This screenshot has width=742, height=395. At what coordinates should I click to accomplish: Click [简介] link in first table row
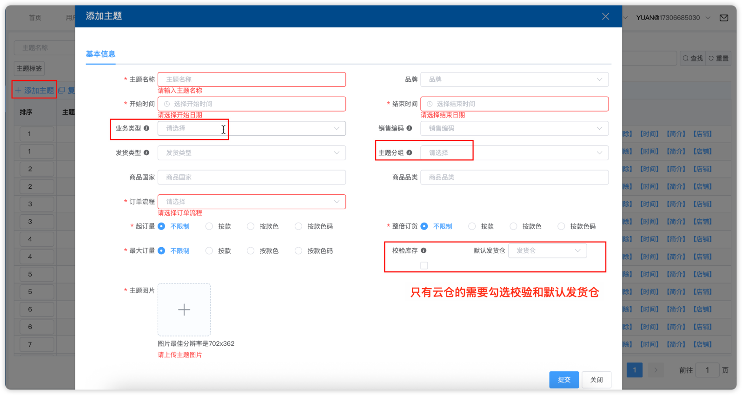point(676,134)
